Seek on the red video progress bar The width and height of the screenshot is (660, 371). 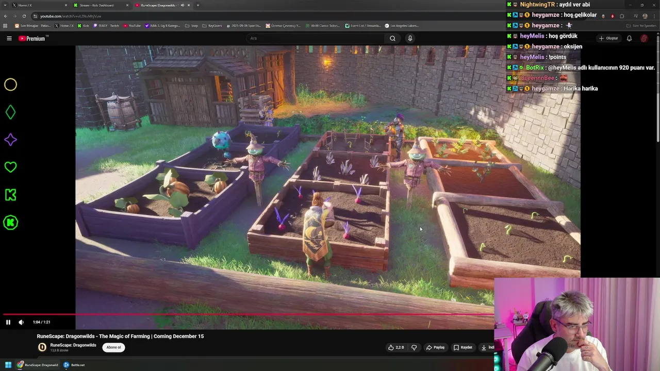pyautogui.click(x=247, y=314)
